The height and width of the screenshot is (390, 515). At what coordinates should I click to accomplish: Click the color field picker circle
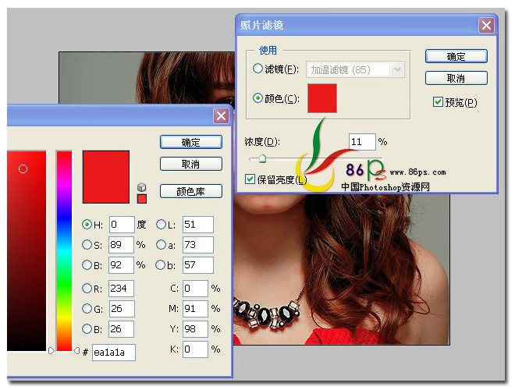pyautogui.click(x=23, y=168)
